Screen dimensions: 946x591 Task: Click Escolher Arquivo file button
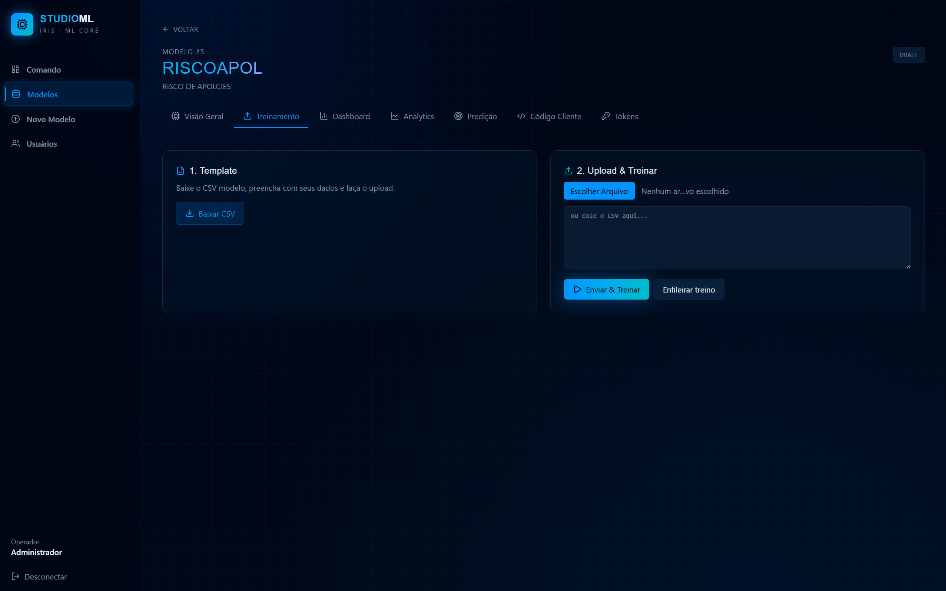click(599, 191)
